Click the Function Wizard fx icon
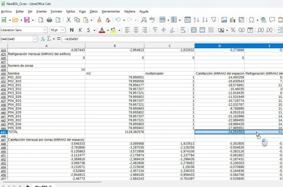The width and height of the screenshot is (283, 187). 43,39
